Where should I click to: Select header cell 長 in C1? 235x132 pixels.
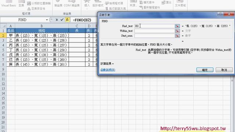pos(77,31)
